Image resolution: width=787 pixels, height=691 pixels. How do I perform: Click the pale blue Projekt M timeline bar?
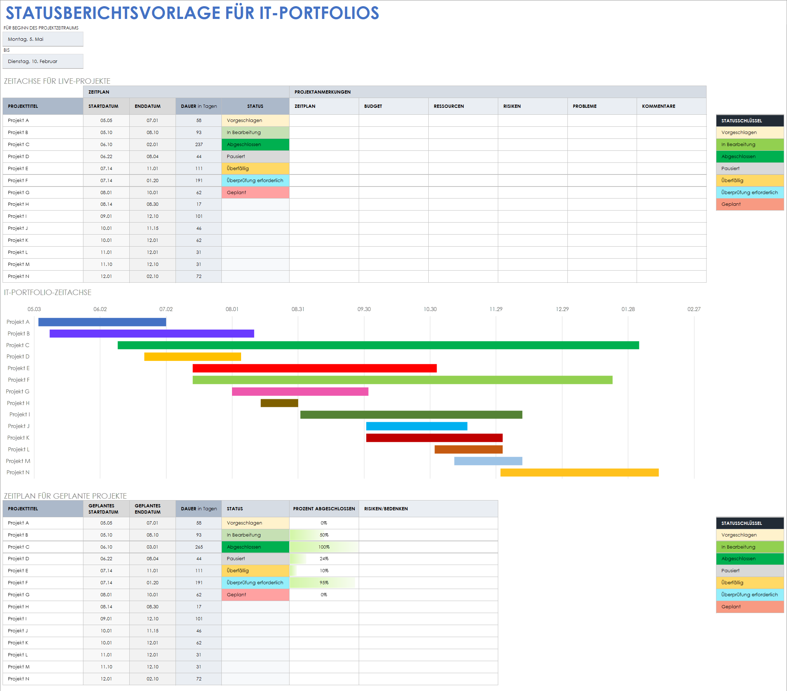tap(488, 461)
